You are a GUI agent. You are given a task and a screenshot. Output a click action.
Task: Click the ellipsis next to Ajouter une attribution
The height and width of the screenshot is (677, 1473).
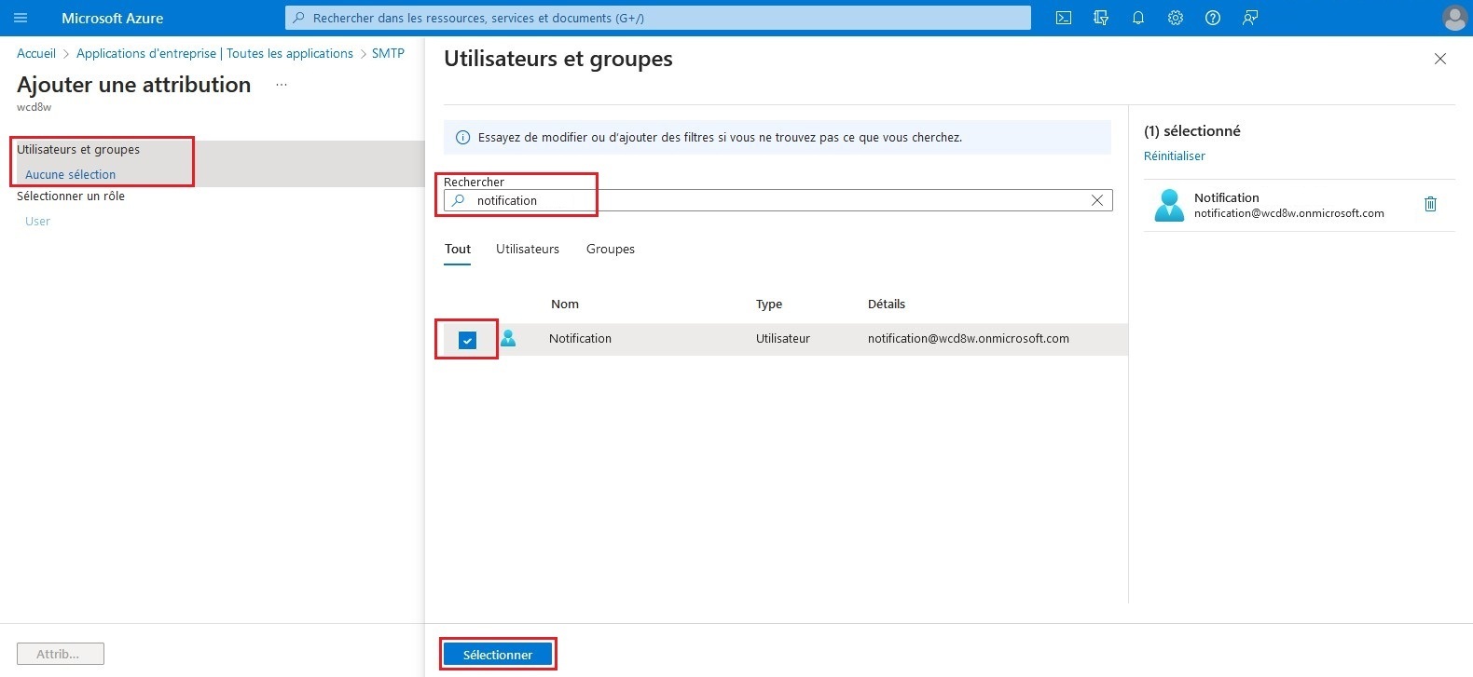click(x=282, y=85)
